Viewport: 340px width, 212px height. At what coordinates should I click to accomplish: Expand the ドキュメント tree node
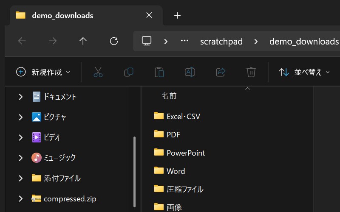tap(20, 97)
